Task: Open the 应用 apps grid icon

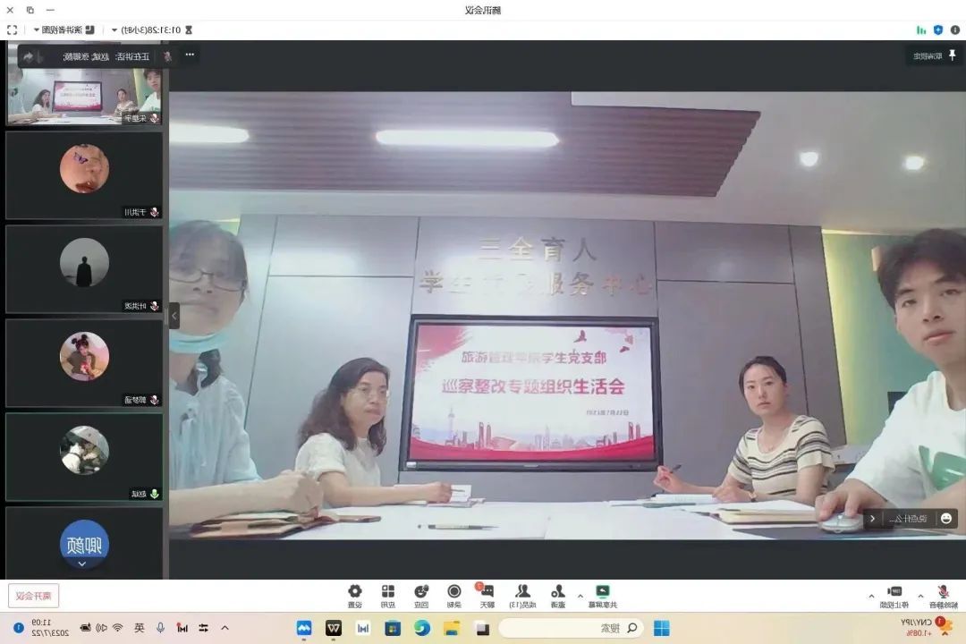Action: pyautogui.click(x=388, y=594)
